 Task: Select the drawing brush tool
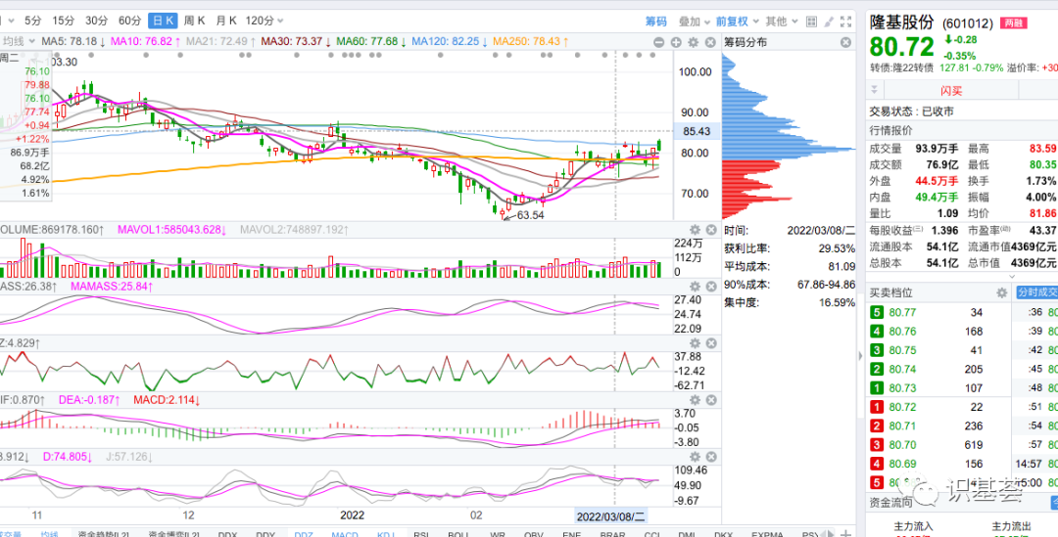(x=830, y=21)
